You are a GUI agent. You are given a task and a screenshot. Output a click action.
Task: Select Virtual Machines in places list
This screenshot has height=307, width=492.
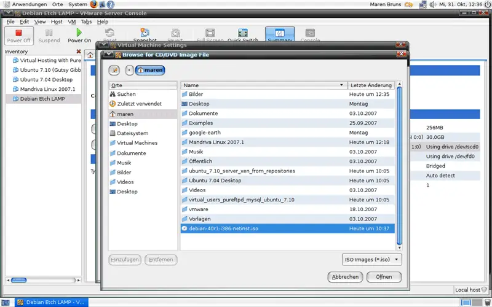point(143,143)
